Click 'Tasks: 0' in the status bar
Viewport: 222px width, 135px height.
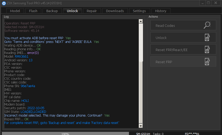click(158, 134)
